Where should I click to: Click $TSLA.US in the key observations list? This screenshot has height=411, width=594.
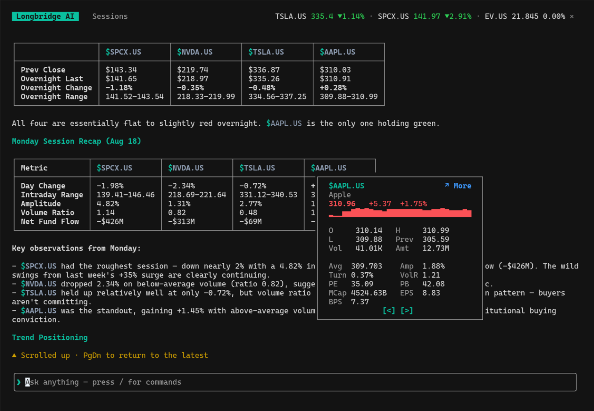39,293
